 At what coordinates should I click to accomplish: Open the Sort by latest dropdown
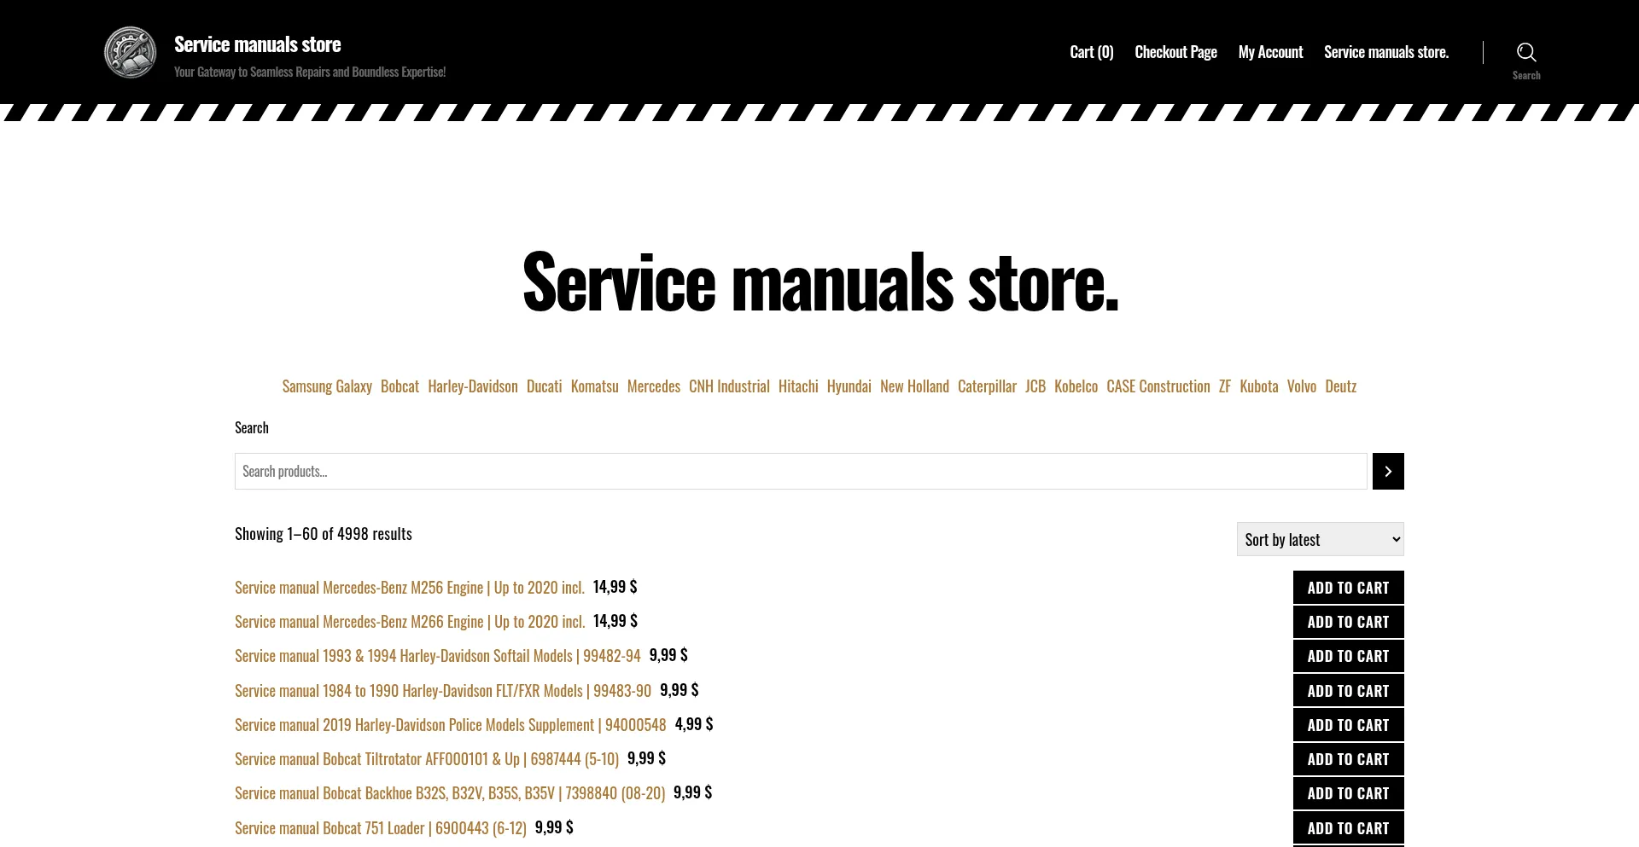click(1320, 539)
